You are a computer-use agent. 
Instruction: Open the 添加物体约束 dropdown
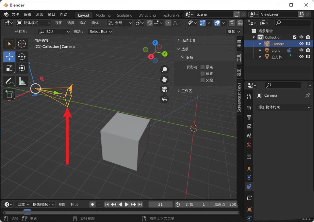click(x=283, y=107)
